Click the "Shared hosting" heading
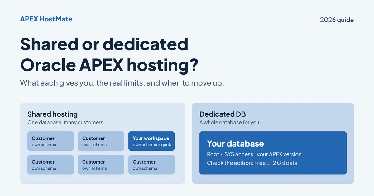This screenshot has height=196, width=374. coord(52,114)
